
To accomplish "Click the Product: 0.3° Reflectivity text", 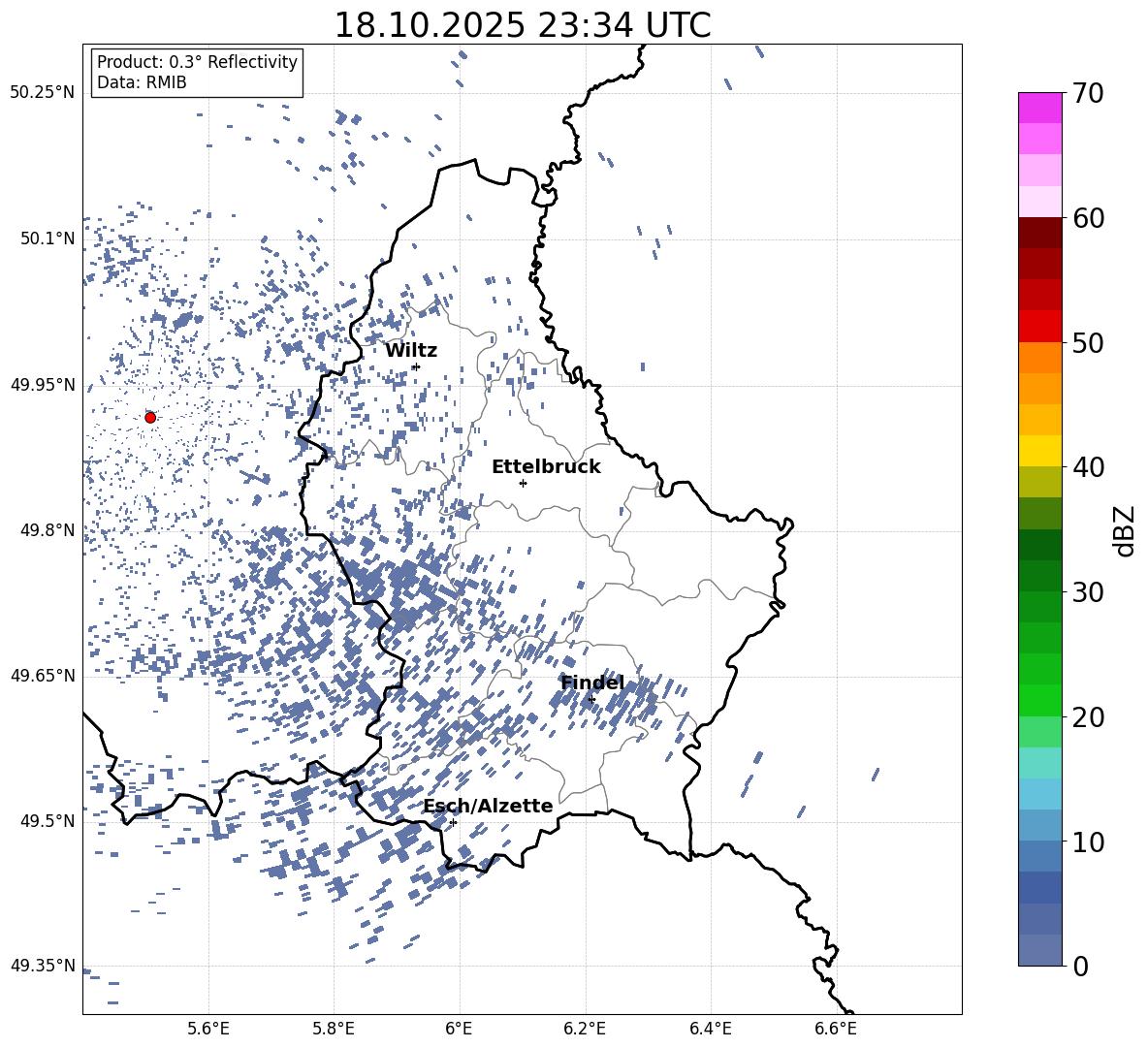I will (x=197, y=62).
